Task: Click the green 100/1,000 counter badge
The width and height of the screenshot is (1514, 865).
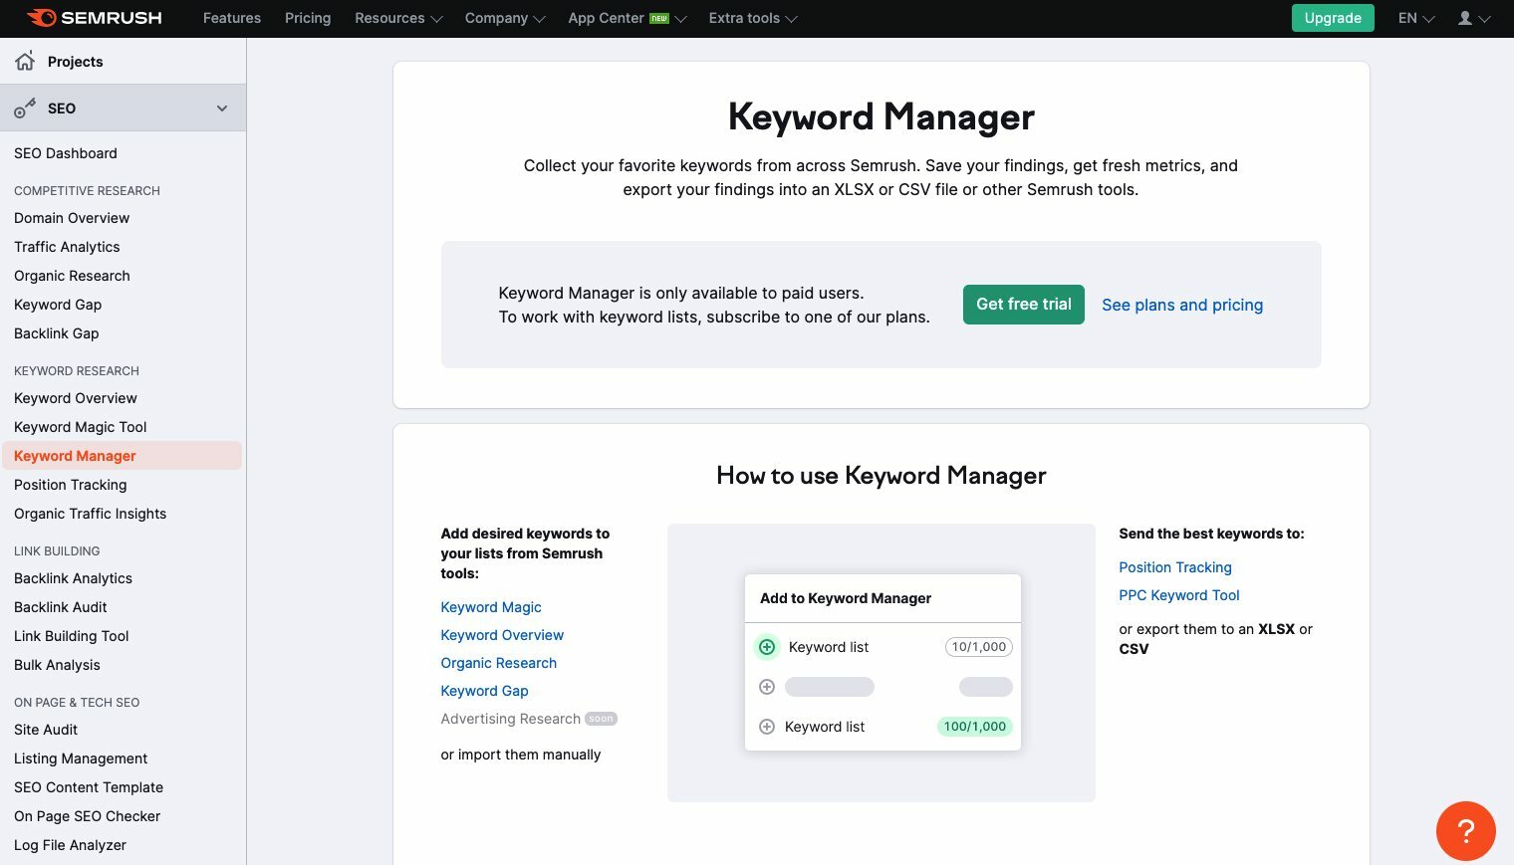Action: [975, 727]
